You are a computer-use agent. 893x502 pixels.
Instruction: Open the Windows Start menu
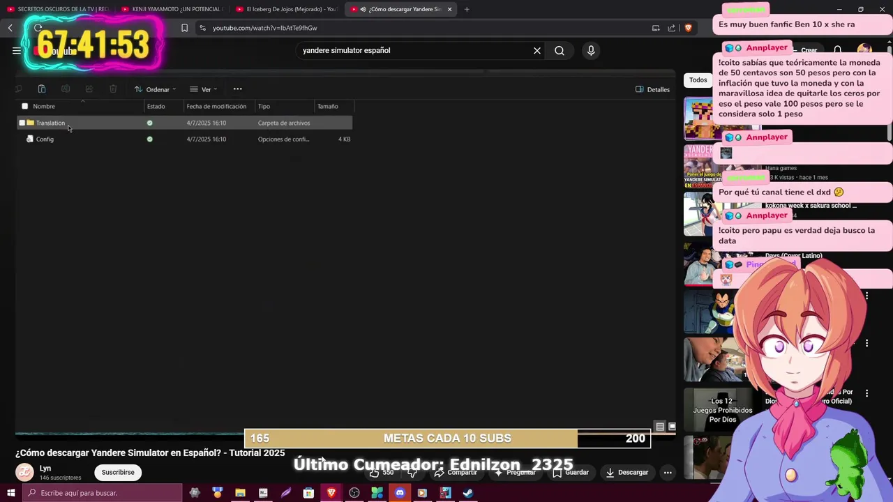[x=10, y=493]
